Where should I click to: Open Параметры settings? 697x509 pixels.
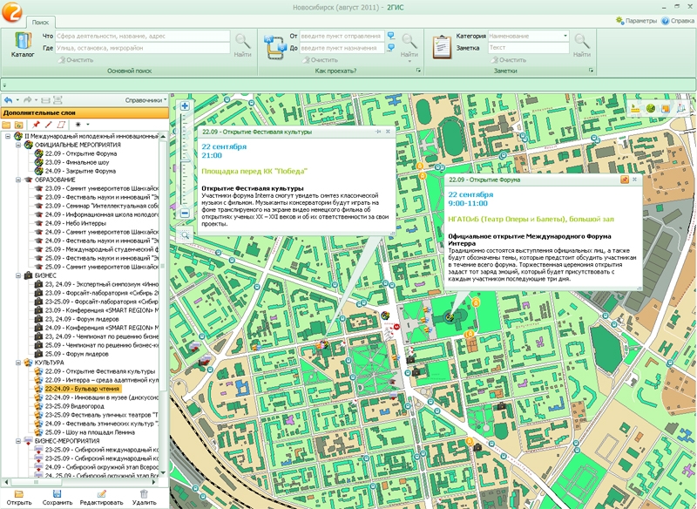[x=636, y=21]
